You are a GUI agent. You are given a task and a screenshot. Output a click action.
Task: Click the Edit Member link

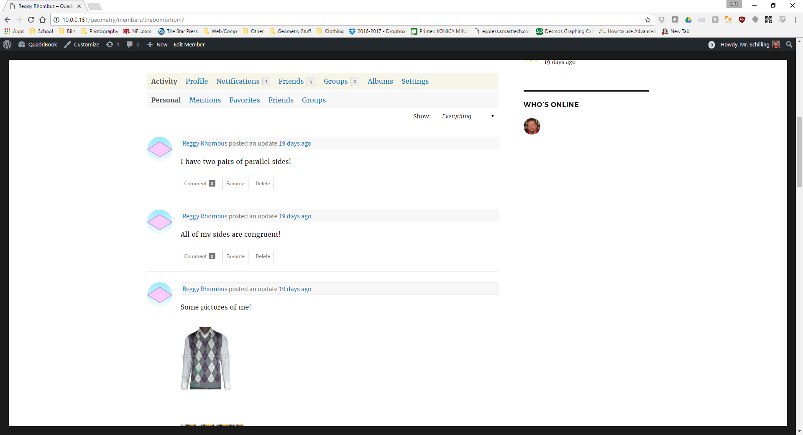tap(189, 44)
